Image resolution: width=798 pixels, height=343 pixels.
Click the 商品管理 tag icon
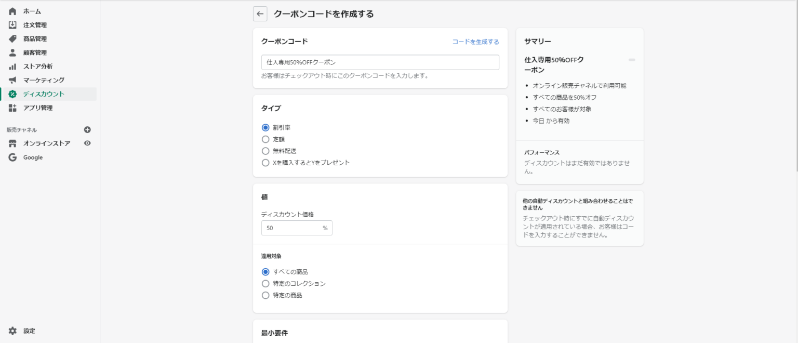pyautogui.click(x=12, y=39)
